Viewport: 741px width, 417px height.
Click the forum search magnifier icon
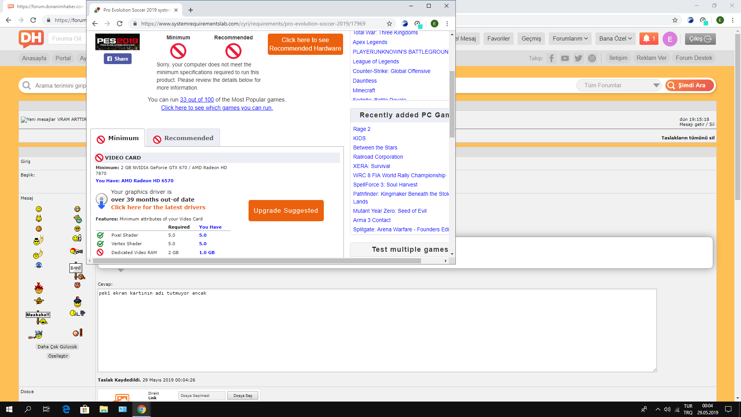pyautogui.click(x=27, y=85)
